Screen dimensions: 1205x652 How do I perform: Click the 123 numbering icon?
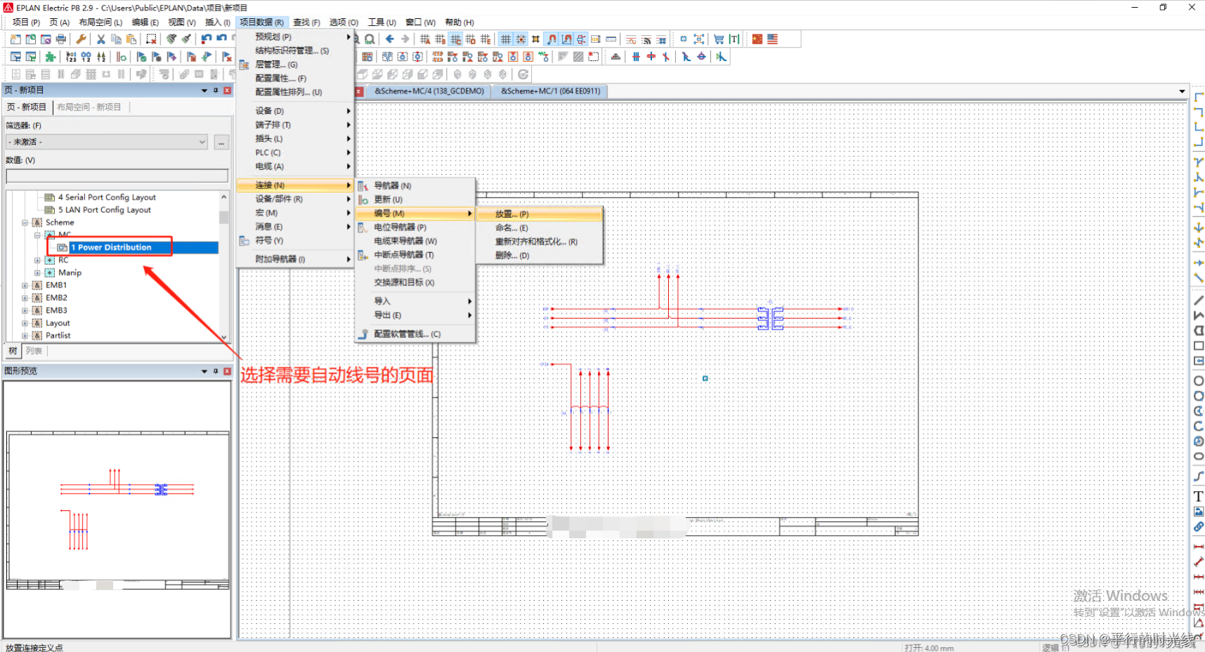[x=71, y=57]
